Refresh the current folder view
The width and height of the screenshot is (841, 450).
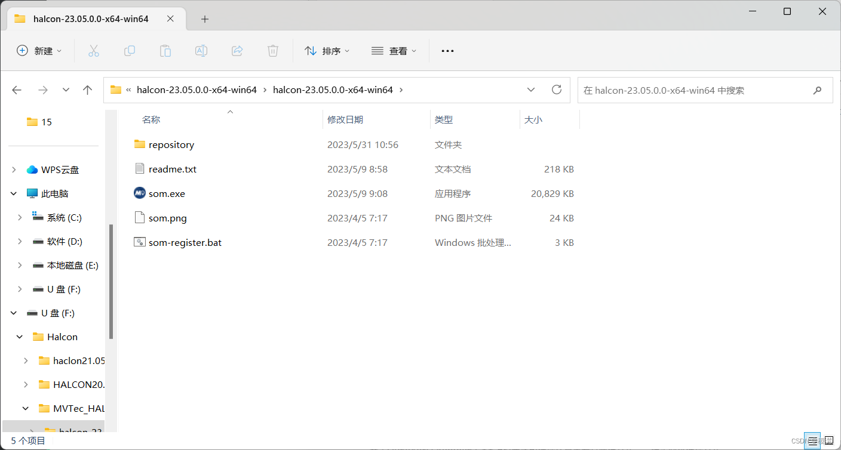click(557, 90)
